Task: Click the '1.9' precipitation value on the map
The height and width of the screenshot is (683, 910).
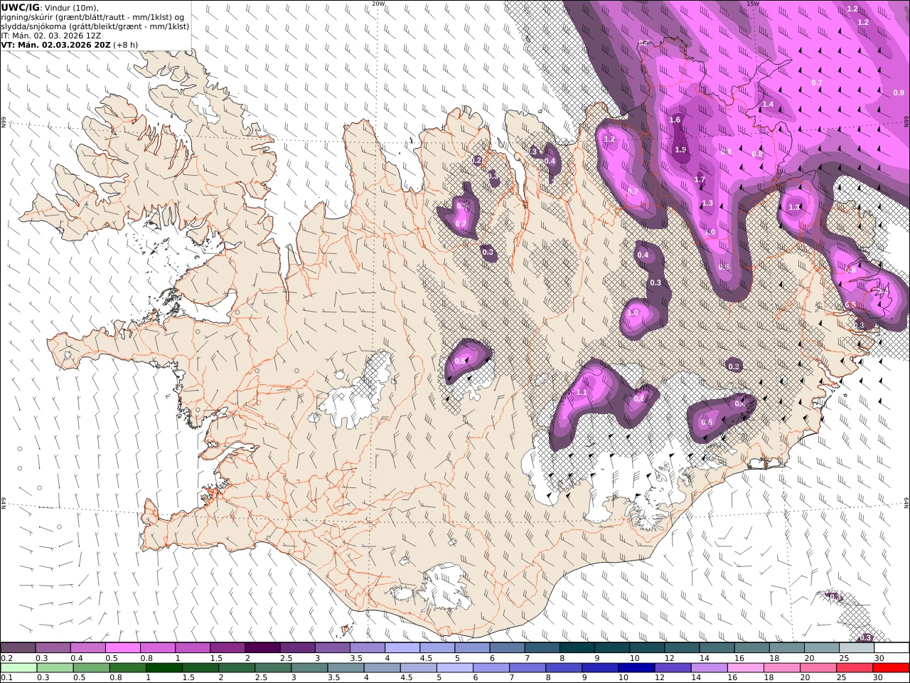Action: (680, 149)
